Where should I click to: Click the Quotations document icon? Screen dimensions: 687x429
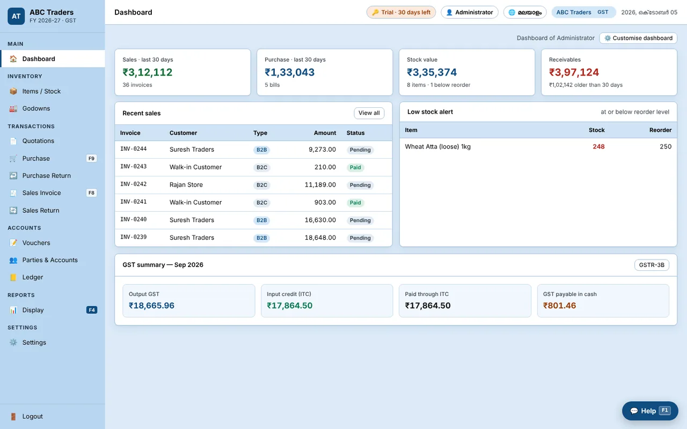click(13, 141)
